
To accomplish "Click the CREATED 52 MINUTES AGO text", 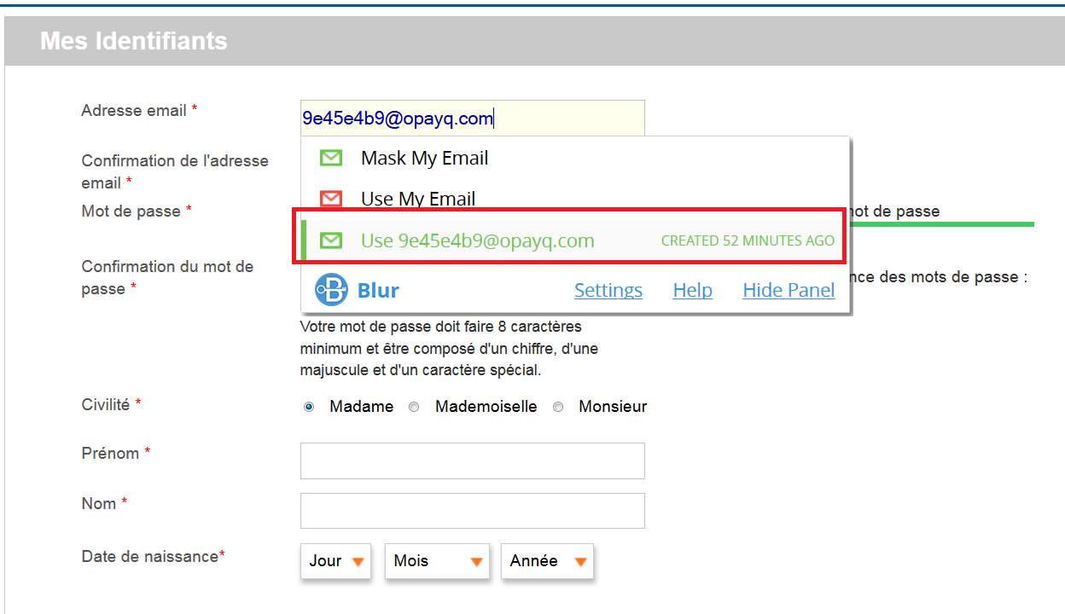I will tap(748, 240).
